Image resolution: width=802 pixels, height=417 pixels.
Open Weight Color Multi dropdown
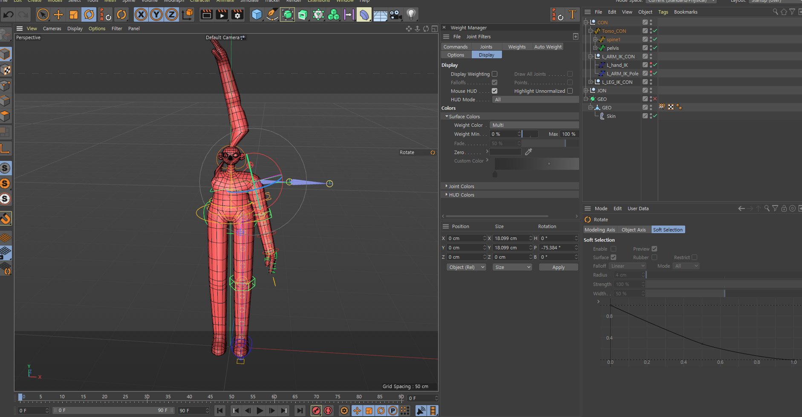pyautogui.click(x=534, y=125)
